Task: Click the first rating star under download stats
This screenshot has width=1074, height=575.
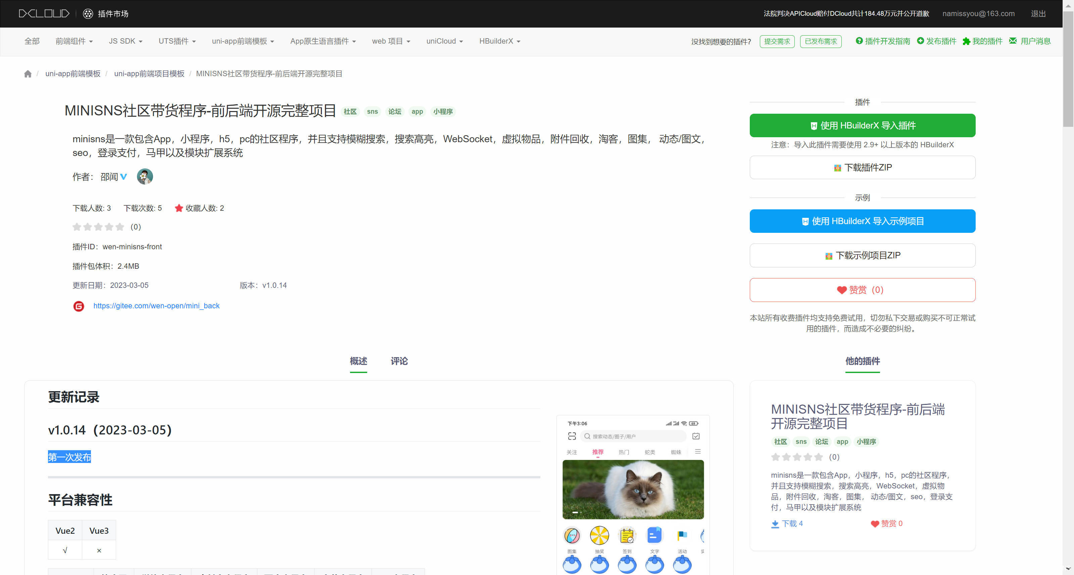Action: pyautogui.click(x=77, y=227)
